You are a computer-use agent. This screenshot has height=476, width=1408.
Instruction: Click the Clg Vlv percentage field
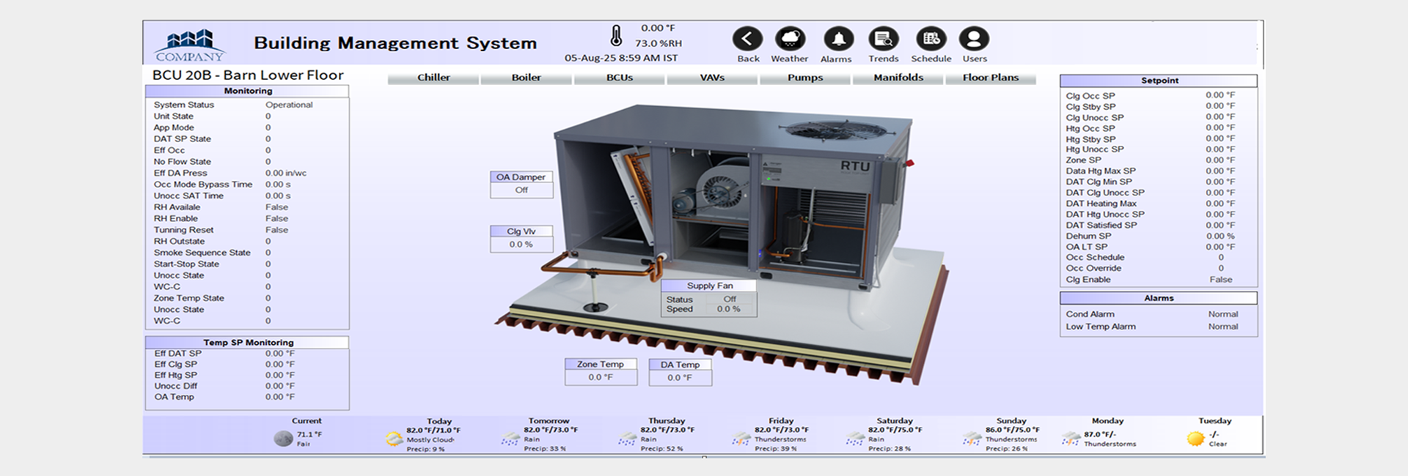[521, 245]
